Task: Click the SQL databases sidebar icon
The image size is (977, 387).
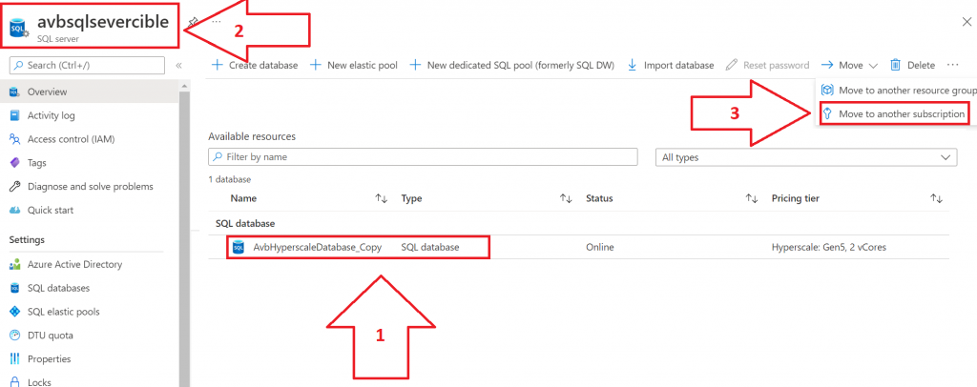Action: pos(15,288)
